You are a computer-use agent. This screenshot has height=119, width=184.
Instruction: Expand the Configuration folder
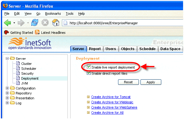click(7, 88)
